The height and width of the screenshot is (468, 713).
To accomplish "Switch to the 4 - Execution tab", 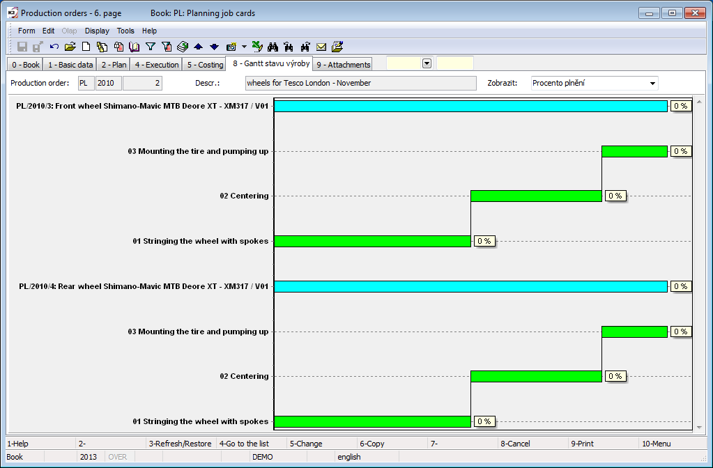I will (156, 65).
